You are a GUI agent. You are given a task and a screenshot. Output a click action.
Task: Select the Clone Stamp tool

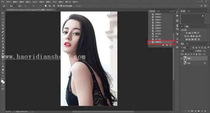[x=3, y=38]
